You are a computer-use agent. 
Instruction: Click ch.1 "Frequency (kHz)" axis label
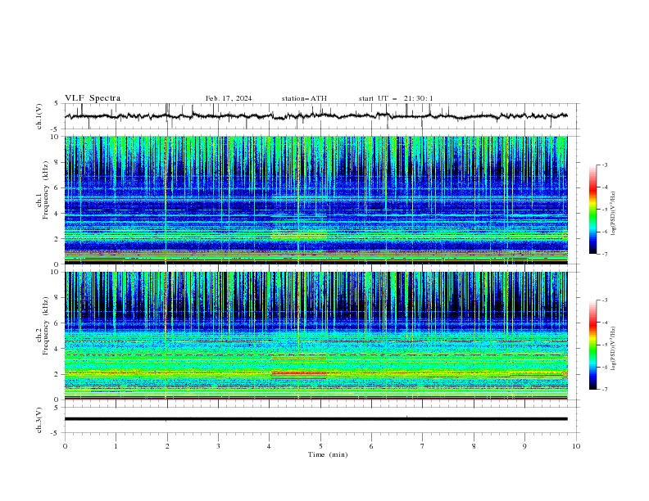46,190
